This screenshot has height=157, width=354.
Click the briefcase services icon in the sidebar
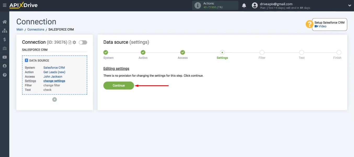pyautogui.click(x=4, y=48)
